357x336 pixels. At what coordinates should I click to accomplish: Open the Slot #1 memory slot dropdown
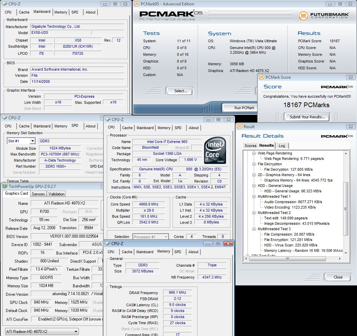click(x=32, y=141)
